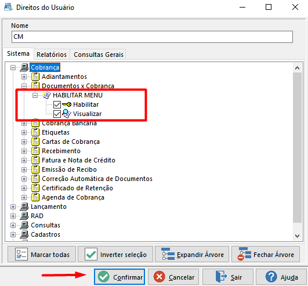The height and width of the screenshot is (286, 308).
Task: Click the Agenda de Cobrança notepad icon
Action: click(35, 197)
